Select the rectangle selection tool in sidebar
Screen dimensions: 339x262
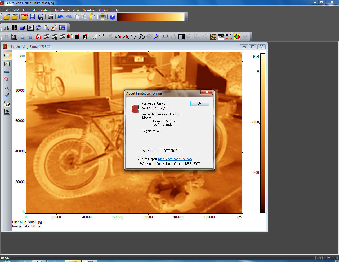coord(7,56)
